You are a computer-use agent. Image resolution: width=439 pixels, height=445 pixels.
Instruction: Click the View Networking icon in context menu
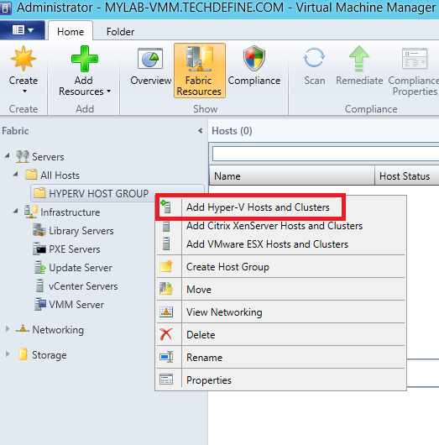coord(166,311)
